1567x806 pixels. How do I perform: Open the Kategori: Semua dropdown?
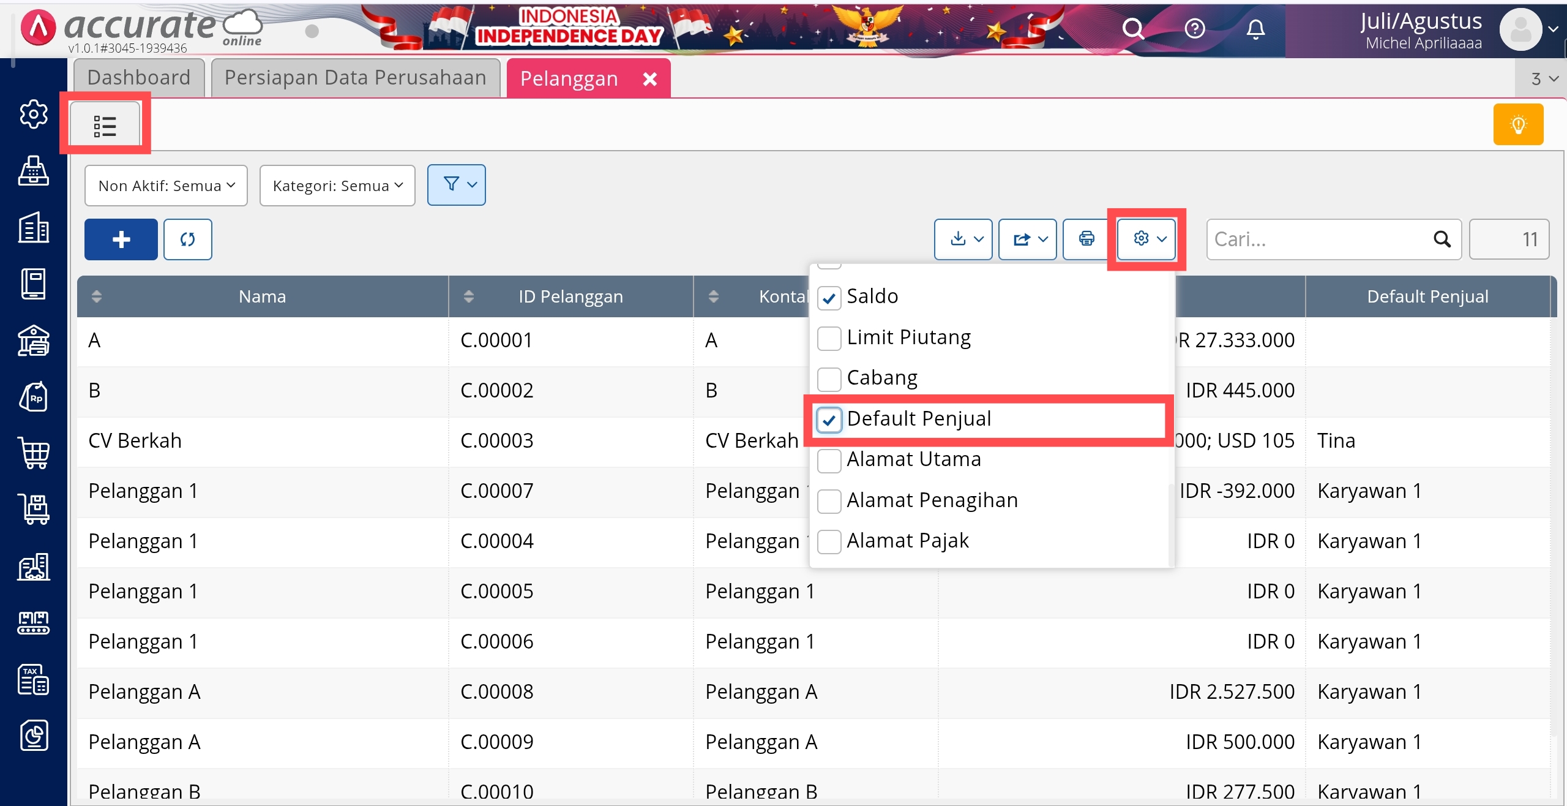click(337, 186)
